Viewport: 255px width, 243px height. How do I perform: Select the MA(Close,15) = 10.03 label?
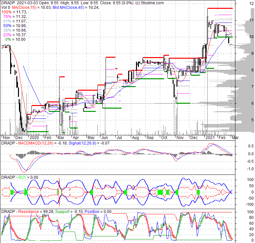[x=31, y=7]
